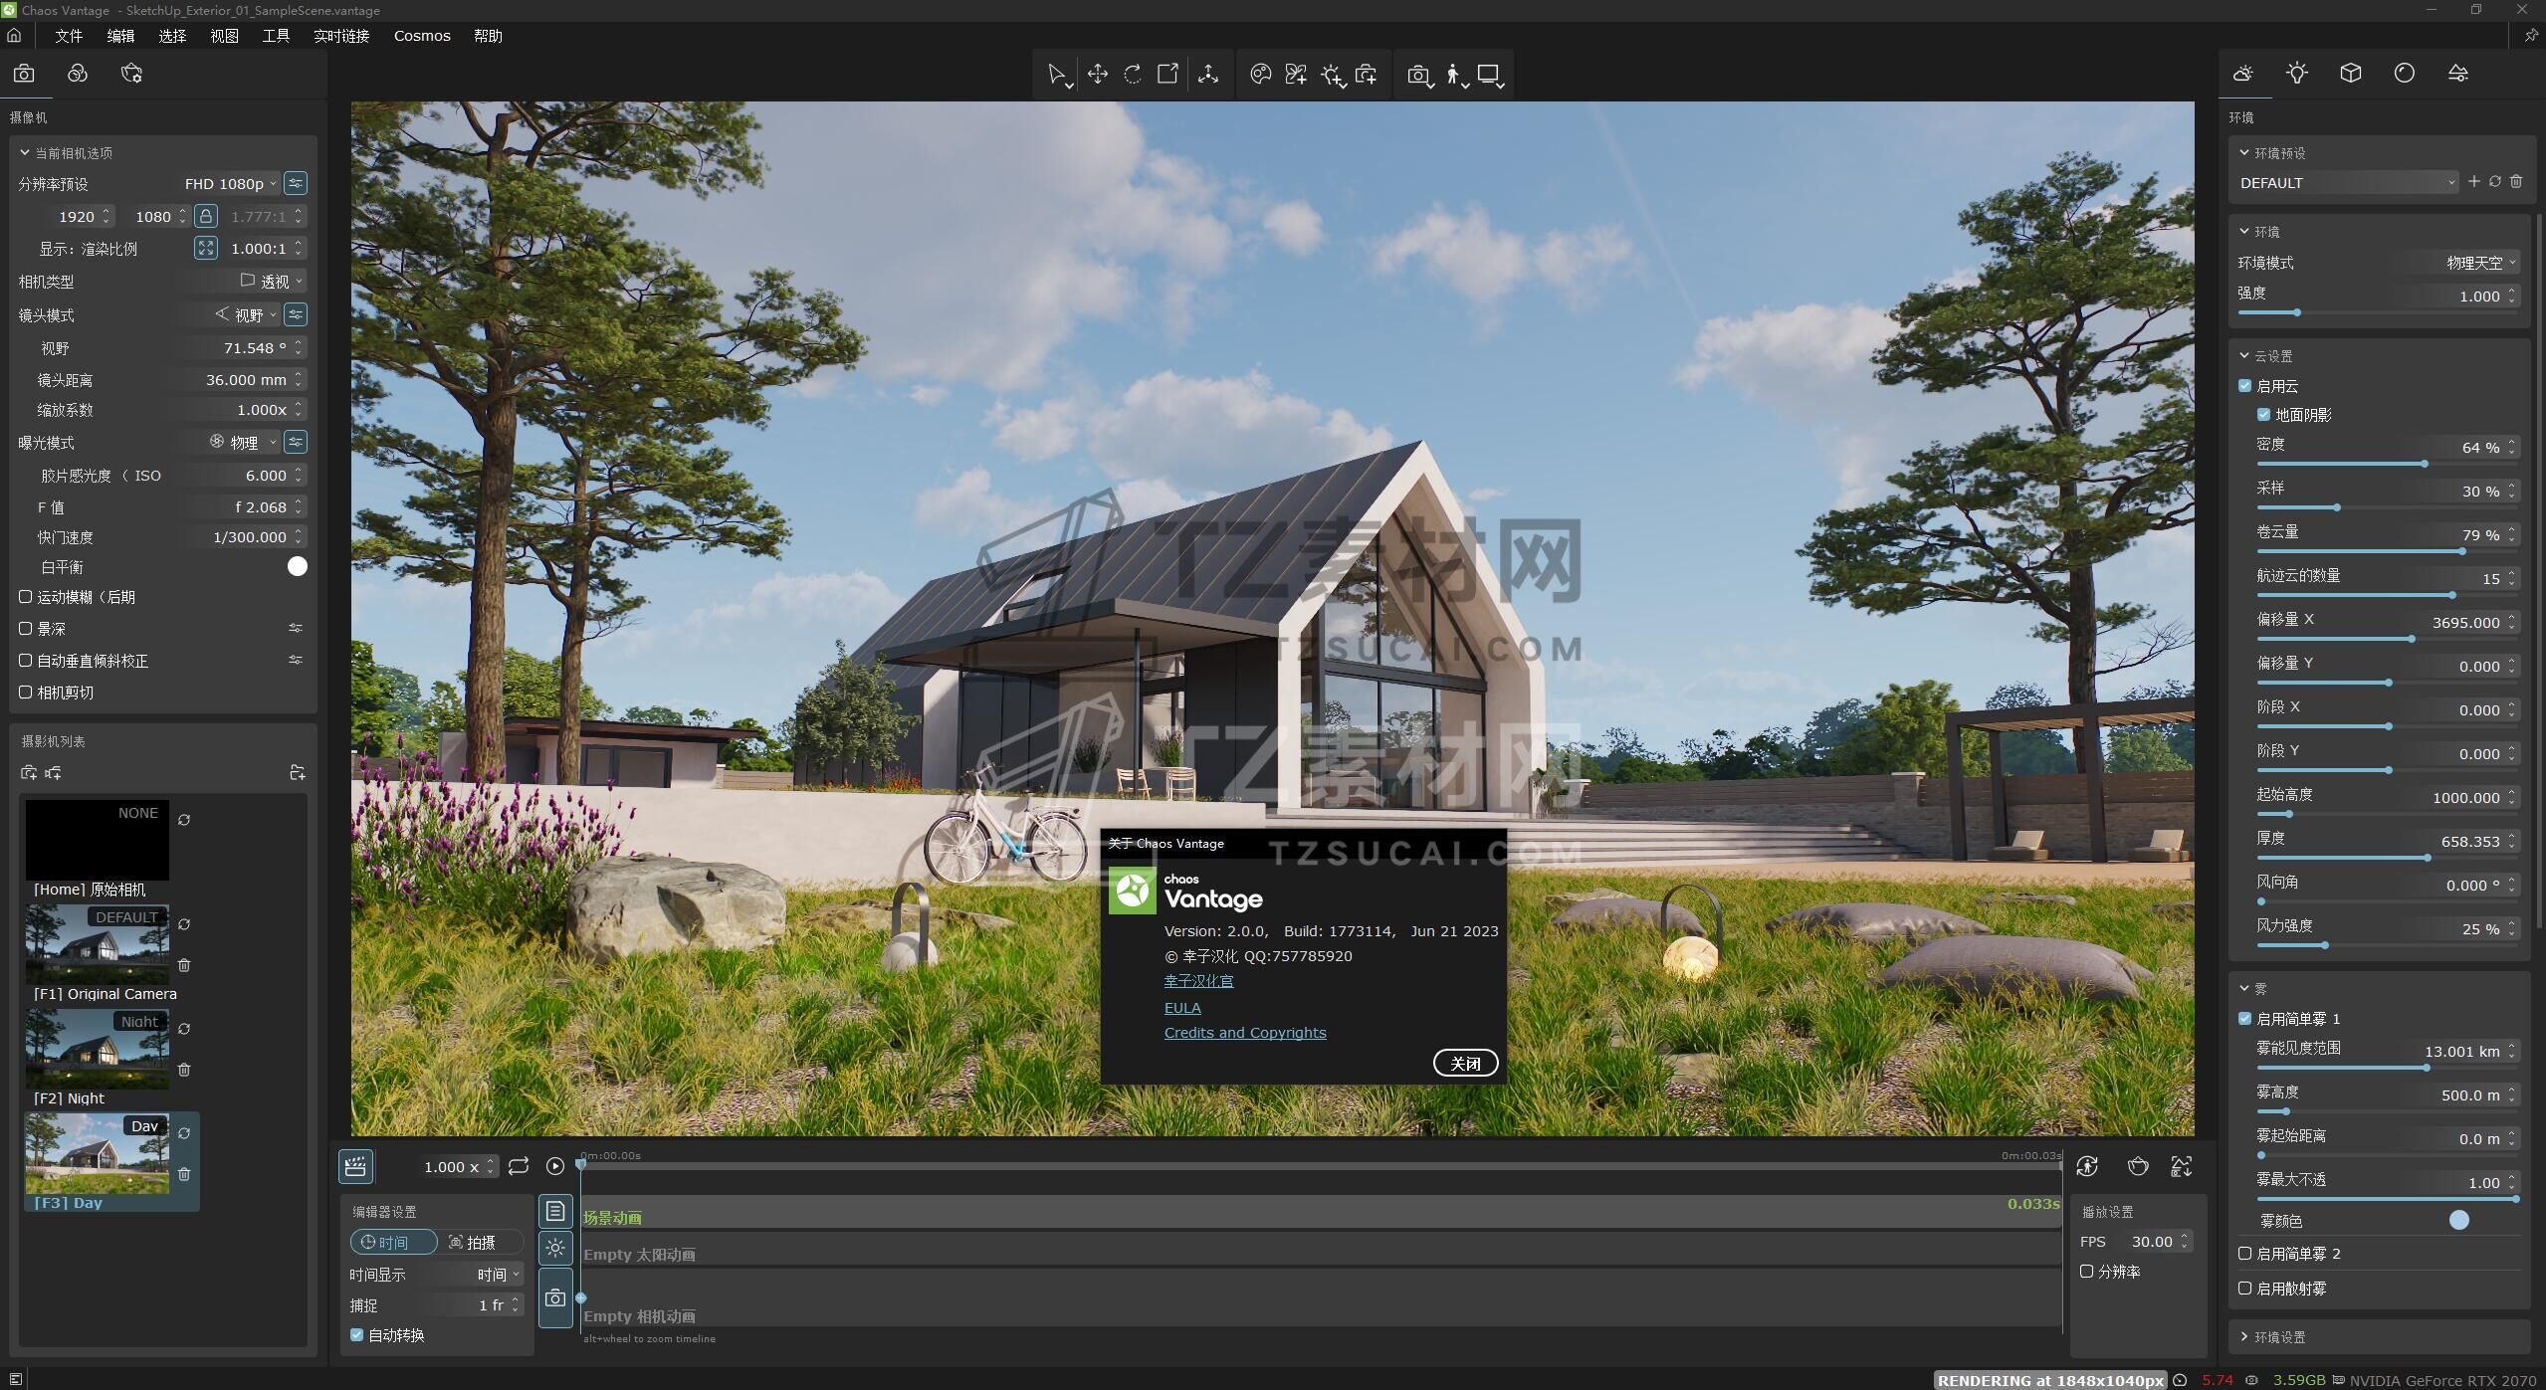2546x1390 pixels.
Task: Click the aspect ratio lock icon
Action: pos(205,216)
